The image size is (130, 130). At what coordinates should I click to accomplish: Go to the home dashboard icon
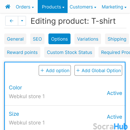coord(8,7)
